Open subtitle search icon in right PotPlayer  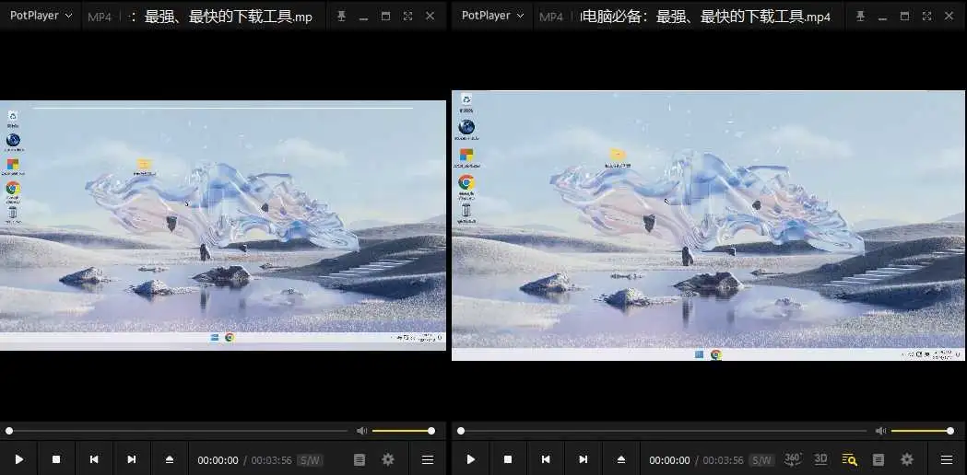click(x=849, y=459)
